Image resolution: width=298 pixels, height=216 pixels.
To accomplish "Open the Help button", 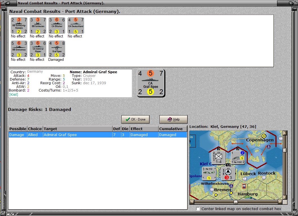I will pos(173,119).
